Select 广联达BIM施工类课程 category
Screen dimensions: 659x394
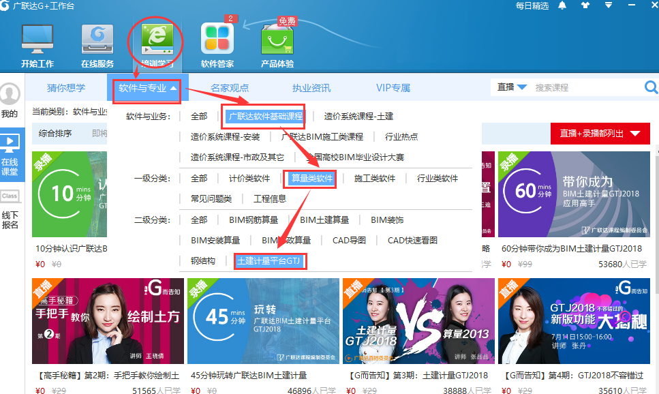click(x=322, y=136)
